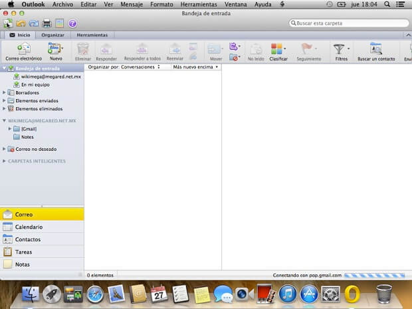The image size is (412, 309).
Task: Expand Correo no deseado folder
Action: (x=4, y=149)
